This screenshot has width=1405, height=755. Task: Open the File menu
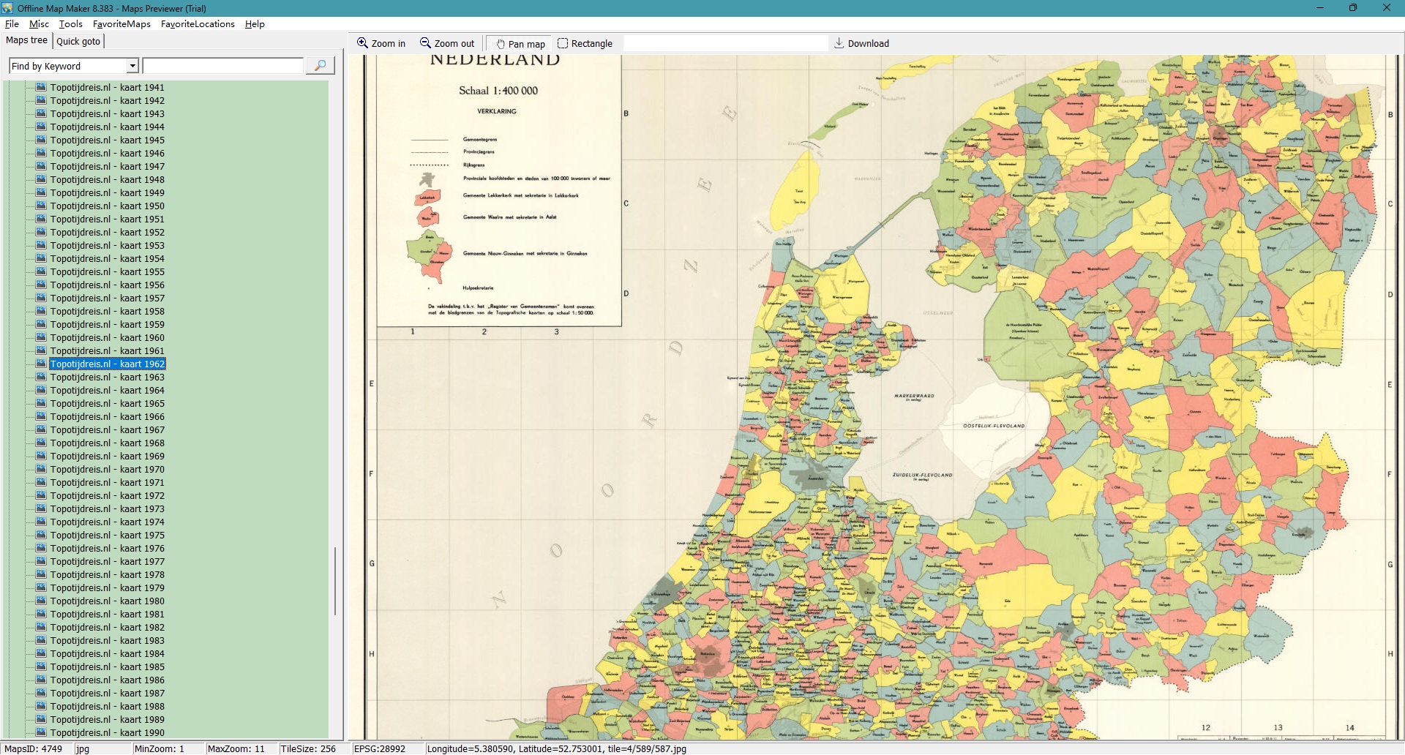[x=12, y=24]
